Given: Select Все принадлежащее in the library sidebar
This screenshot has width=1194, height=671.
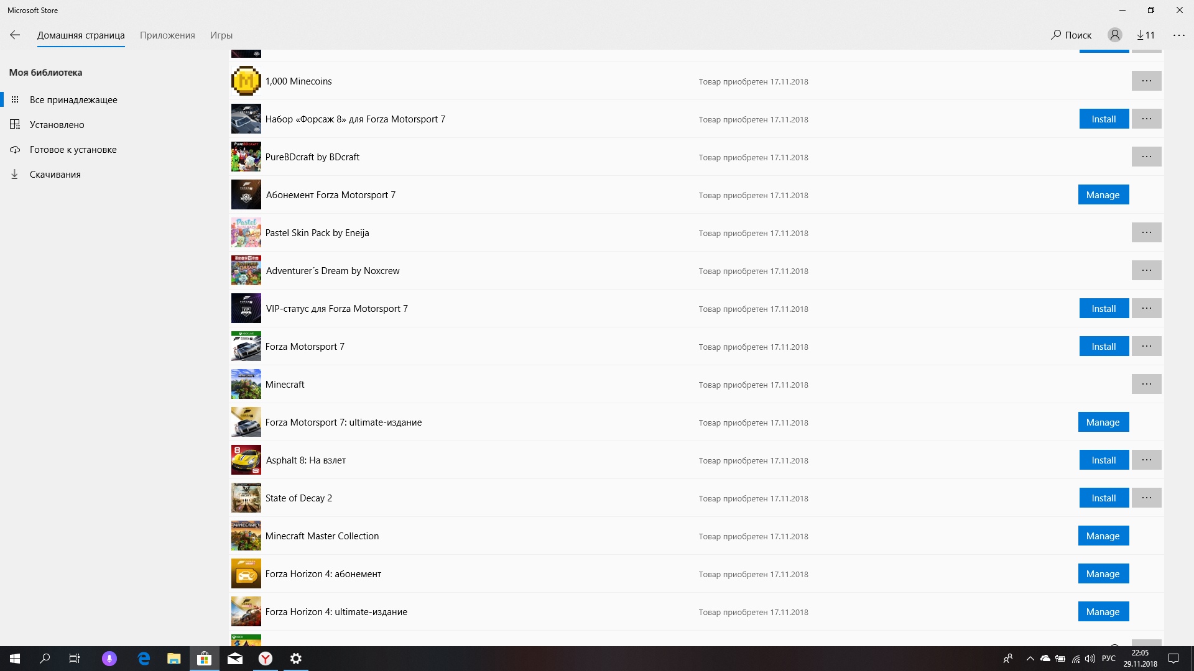Looking at the screenshot, I should 73,100.
